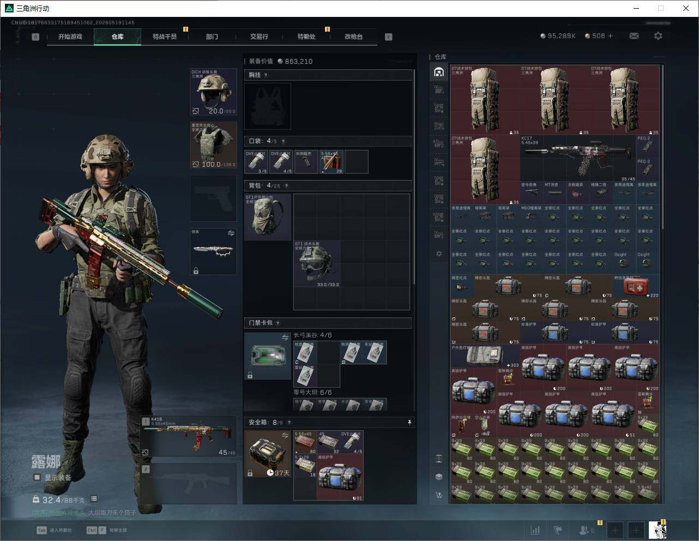Open the statistics chart icon in bottom bar
Screen dimensions: 699x541
(535, 530)
